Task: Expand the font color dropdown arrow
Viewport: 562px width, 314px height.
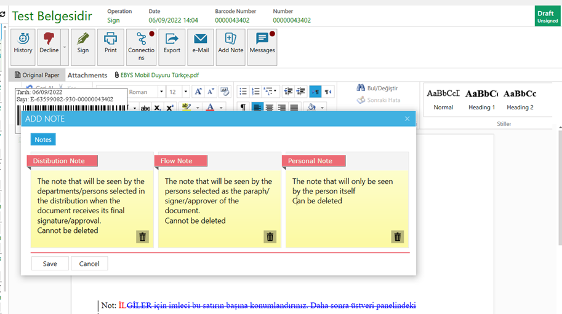Action: tap(220, 108)
